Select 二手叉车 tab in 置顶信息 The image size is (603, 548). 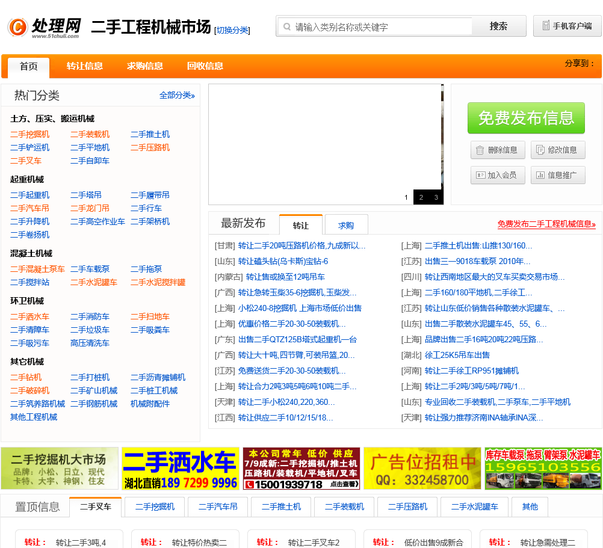click(95, 507)
